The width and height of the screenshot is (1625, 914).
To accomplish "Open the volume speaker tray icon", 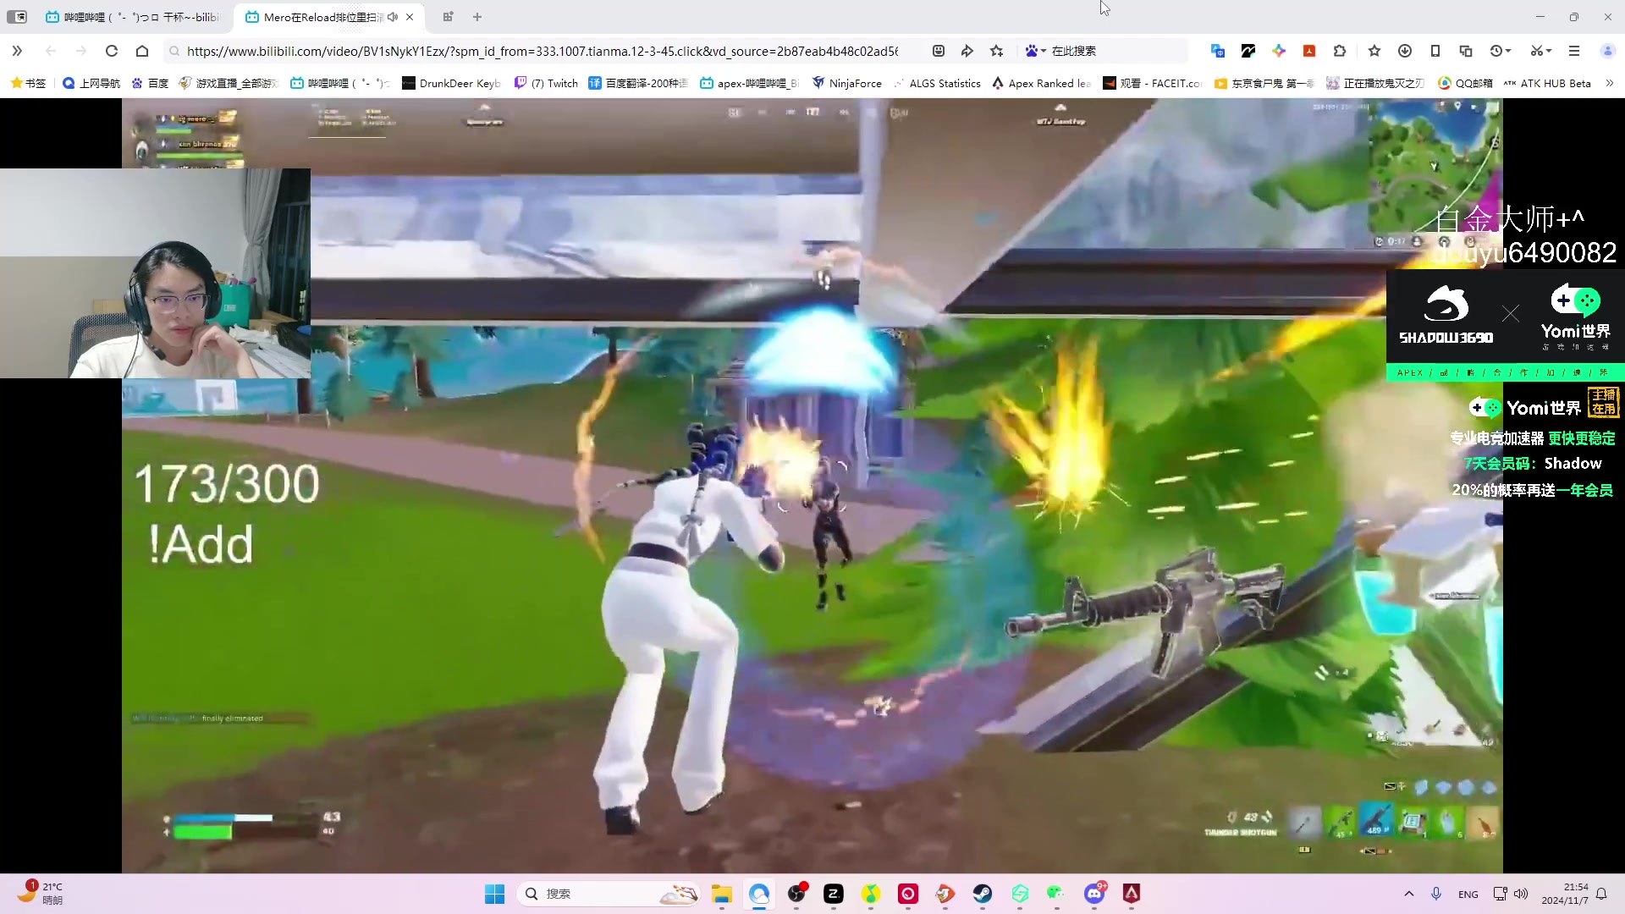I will click(x=1521, y=894).
